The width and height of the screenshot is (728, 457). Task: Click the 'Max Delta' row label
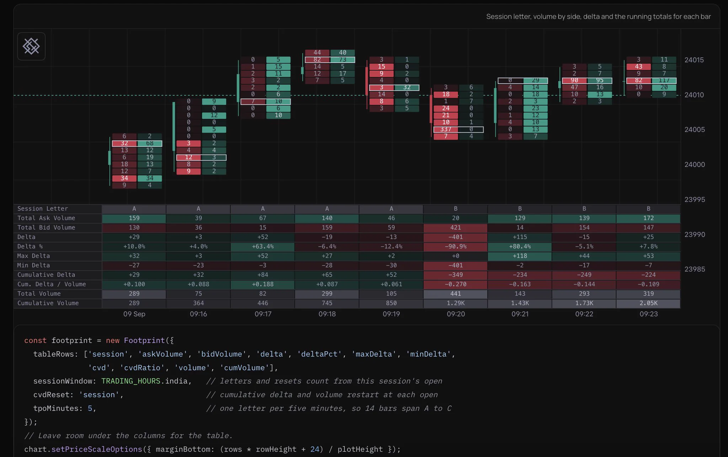click(34, 256)
